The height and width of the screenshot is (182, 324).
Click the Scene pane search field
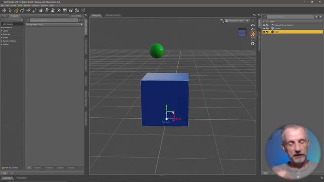[x=290, y=17]
